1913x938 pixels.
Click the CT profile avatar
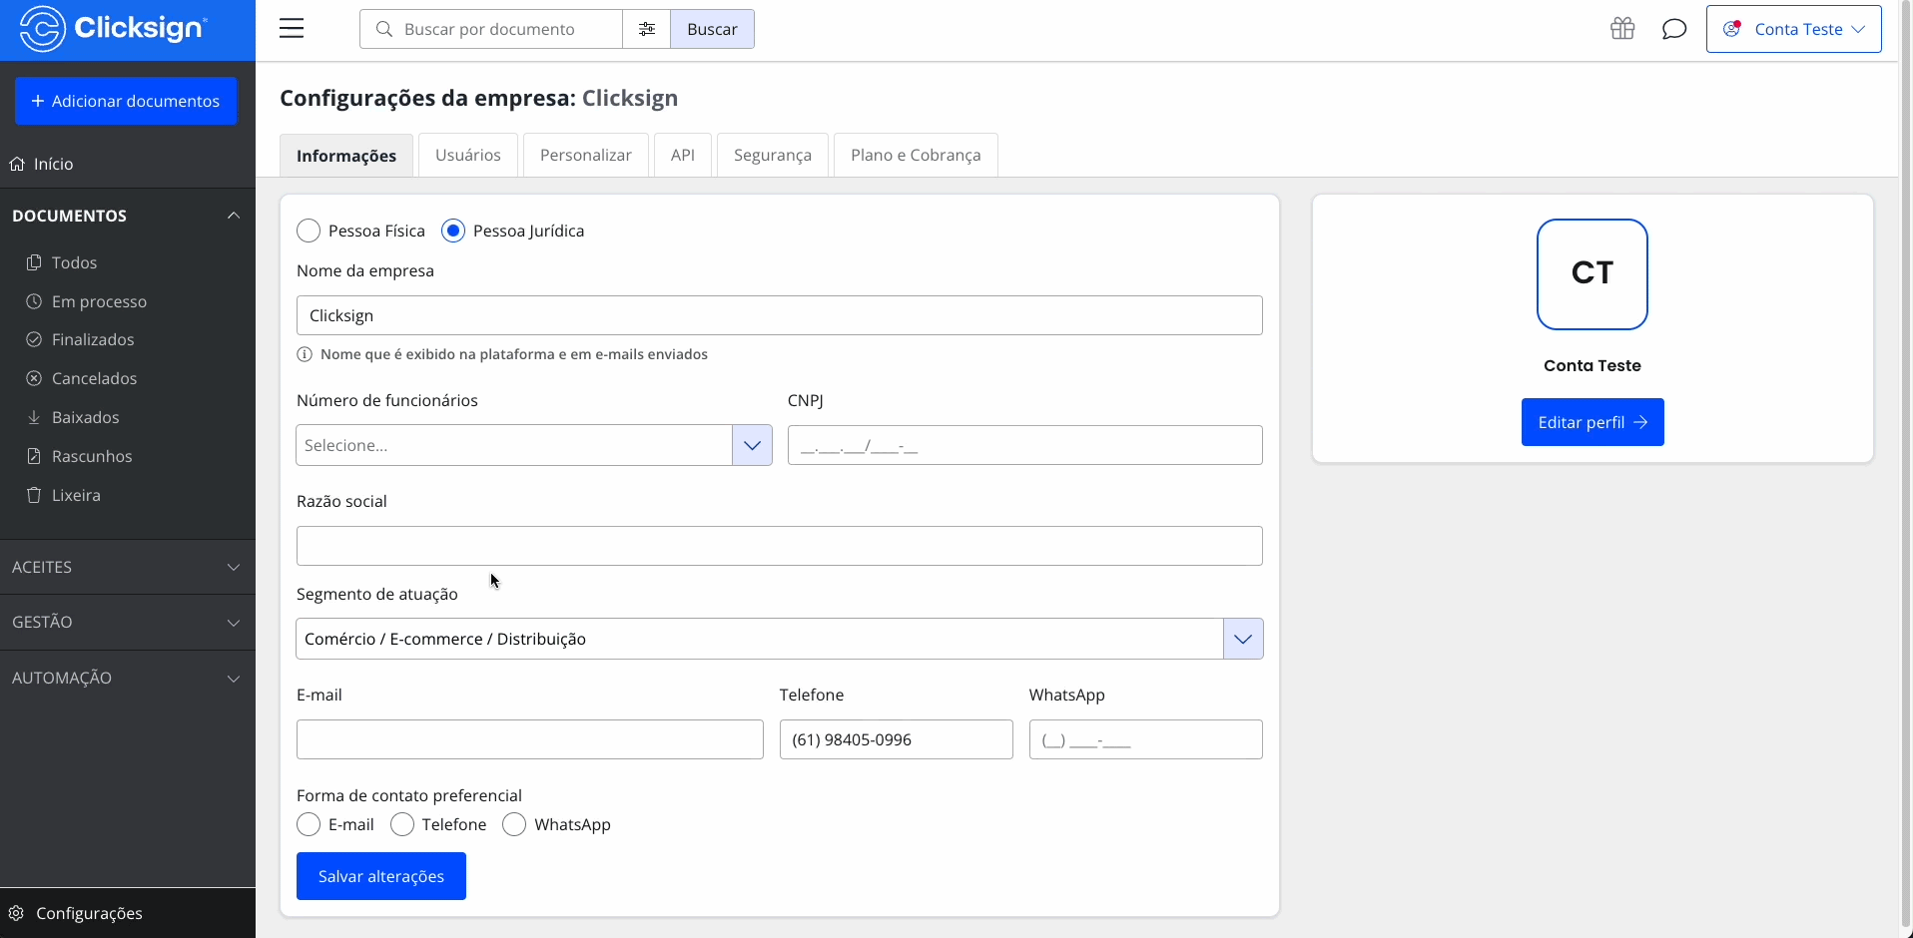tap(1593, 274)
